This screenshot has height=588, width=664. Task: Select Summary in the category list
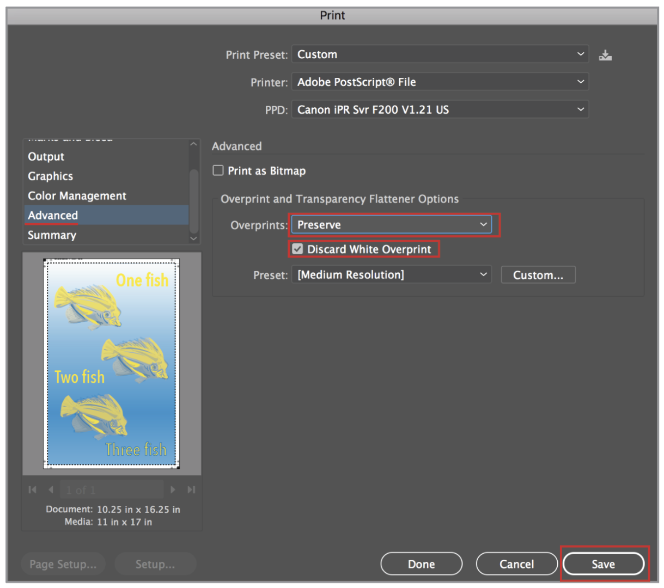pos(52,235)
